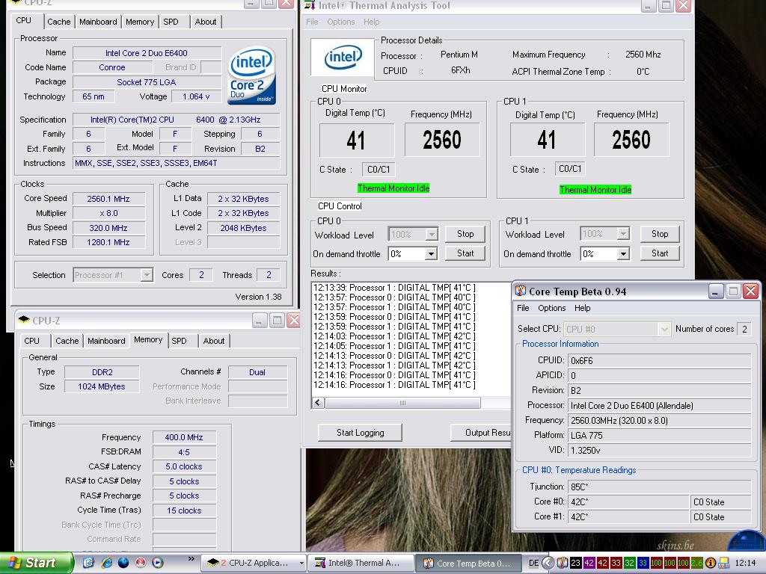Stop the CPU 0 workload
This screenshot has height=574, width=766.
click(x=465, y=234)
